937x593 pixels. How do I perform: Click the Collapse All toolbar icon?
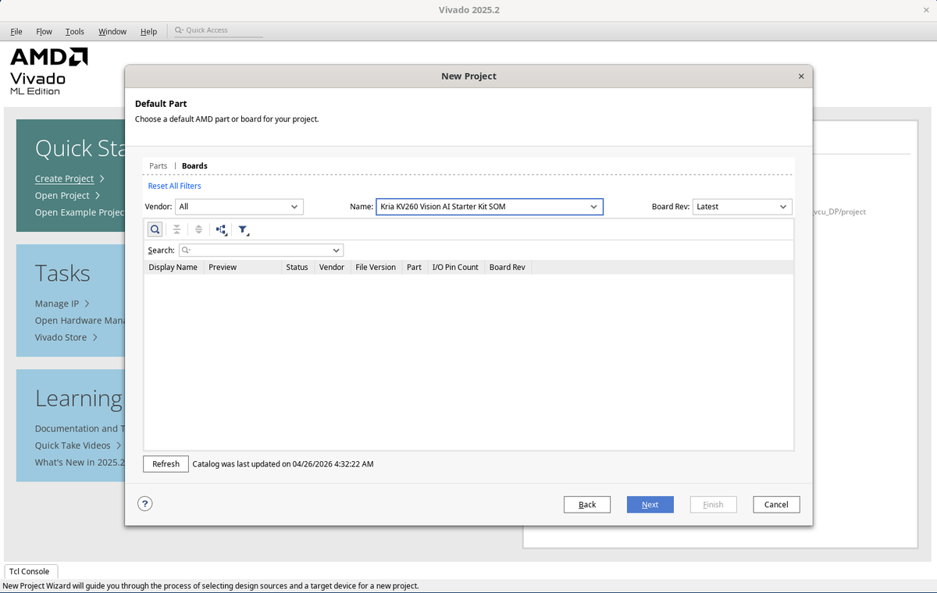[176, 229]
